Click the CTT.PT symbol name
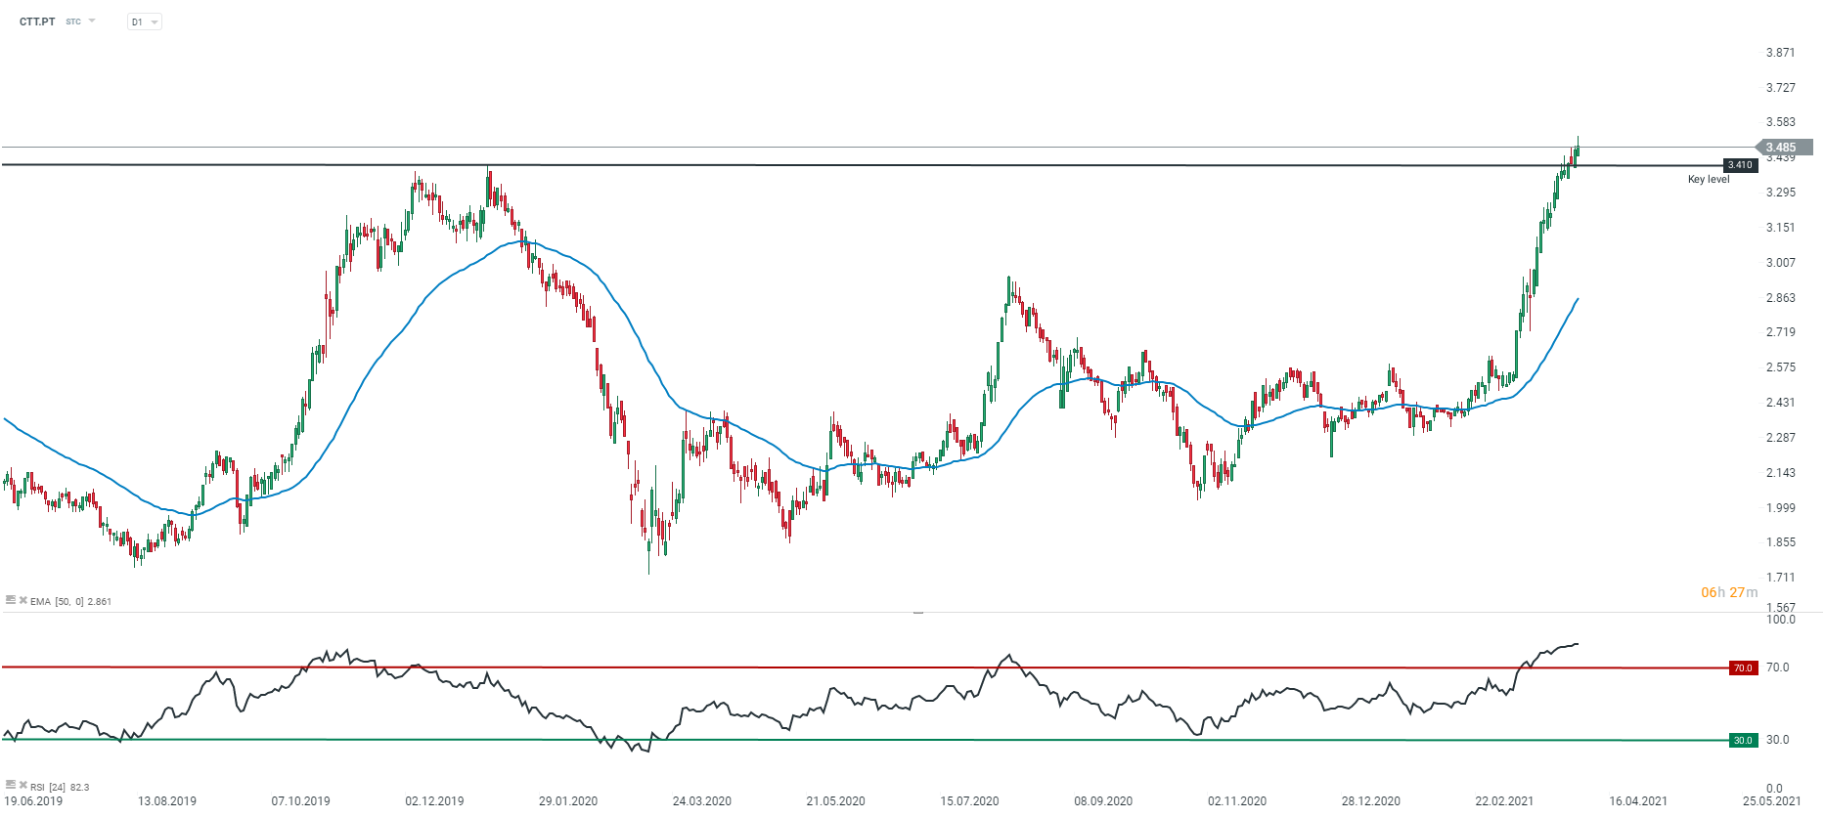 [37, 22]
